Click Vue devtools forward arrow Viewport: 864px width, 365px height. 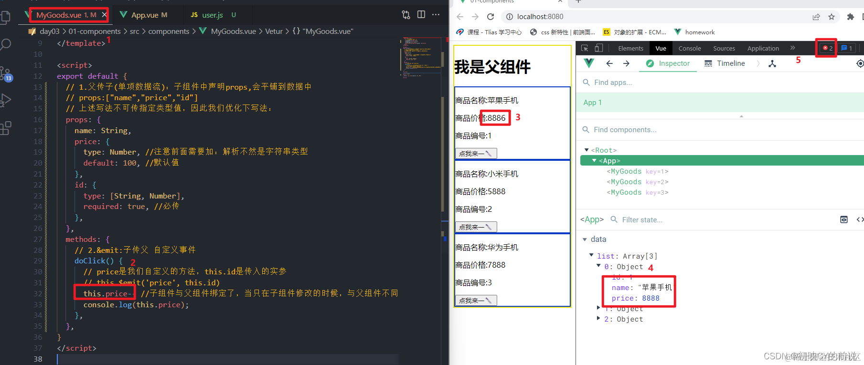[x=626, y=63]
